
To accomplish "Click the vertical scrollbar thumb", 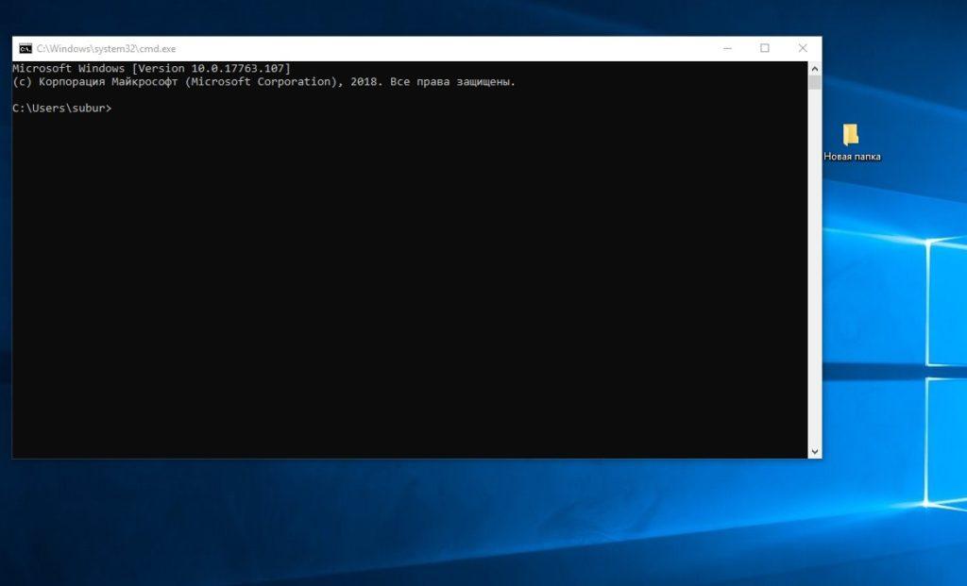I will coord(814,82).
